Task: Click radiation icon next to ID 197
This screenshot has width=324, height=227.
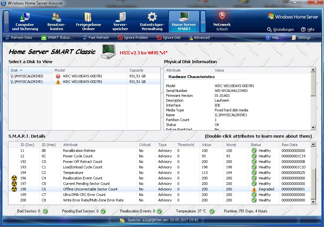Action: pos(14,184)
